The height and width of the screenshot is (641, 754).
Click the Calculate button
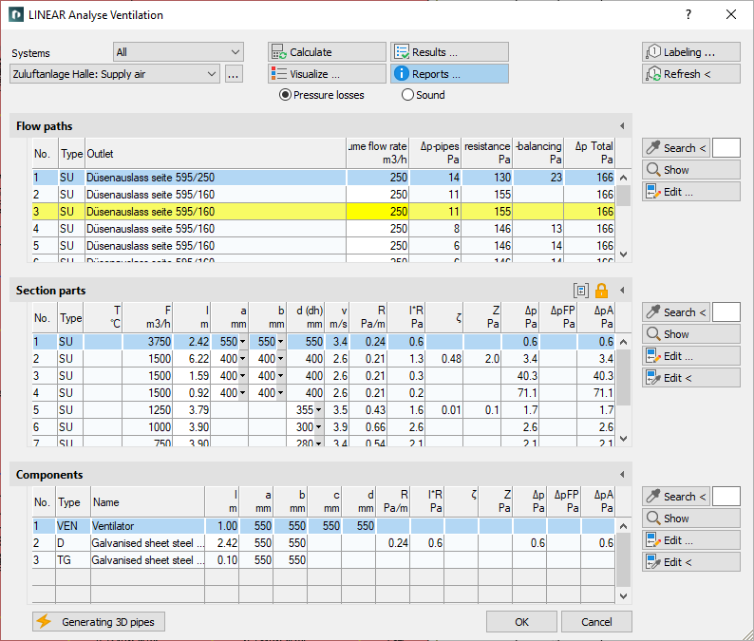point(327,52)
